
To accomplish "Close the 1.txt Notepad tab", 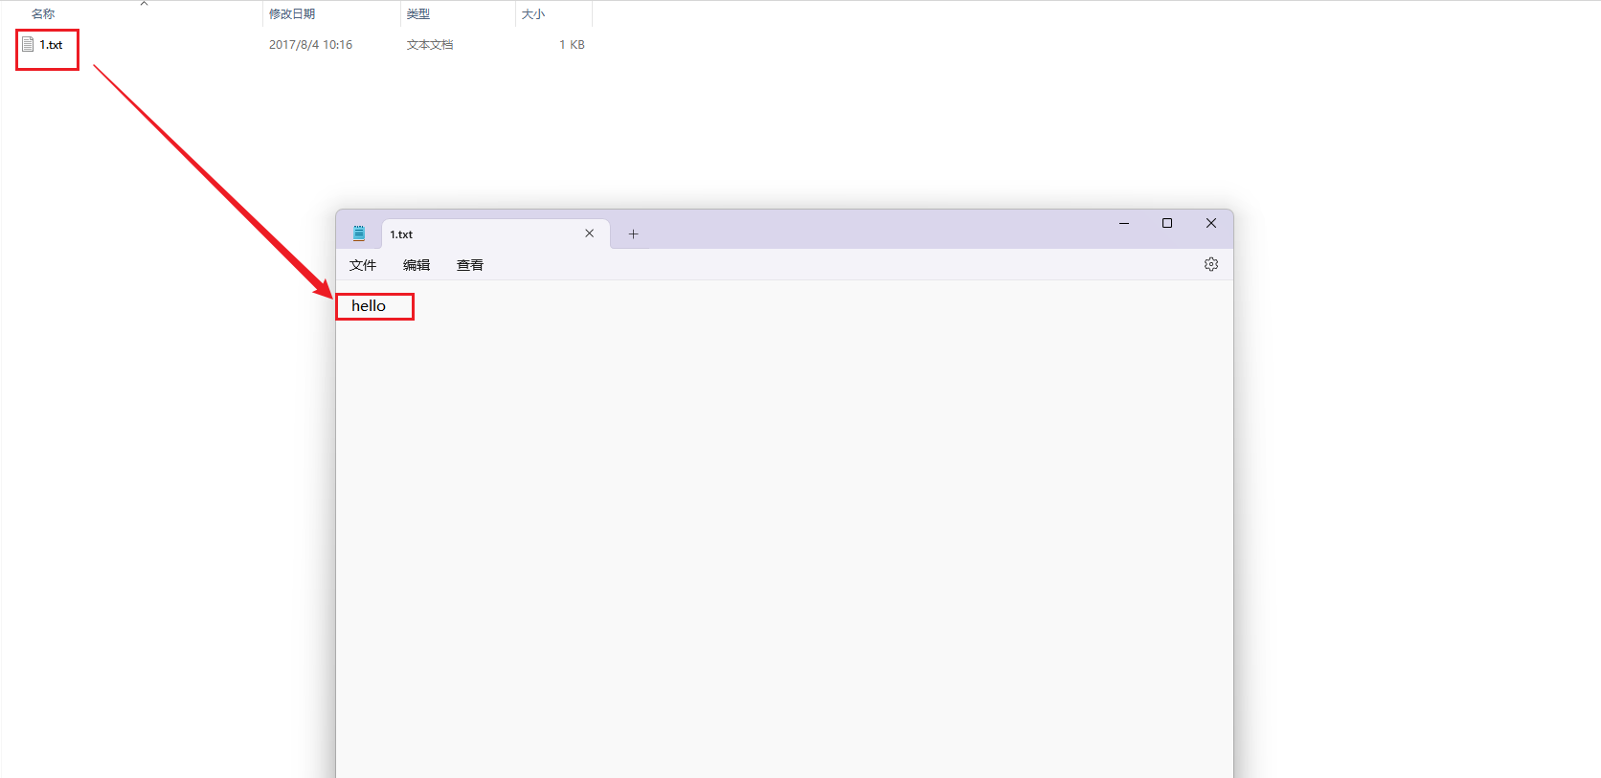I will [589, 233].
